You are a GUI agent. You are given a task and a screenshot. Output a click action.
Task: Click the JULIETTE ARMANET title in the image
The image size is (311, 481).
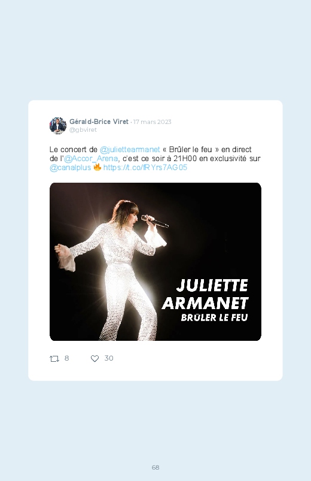[x=205, y=295]
